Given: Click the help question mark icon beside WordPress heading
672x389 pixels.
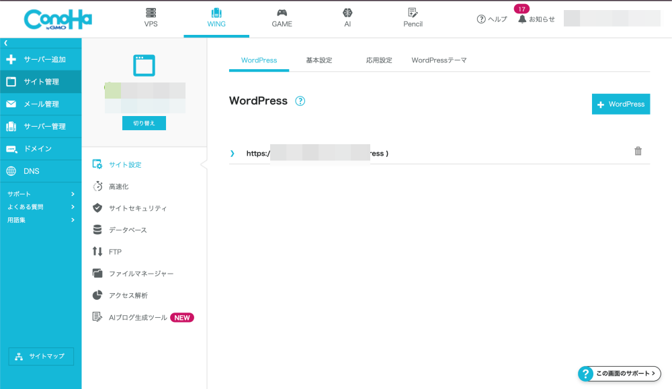Looking at the screenshot, I should click(x=300, y=101).
